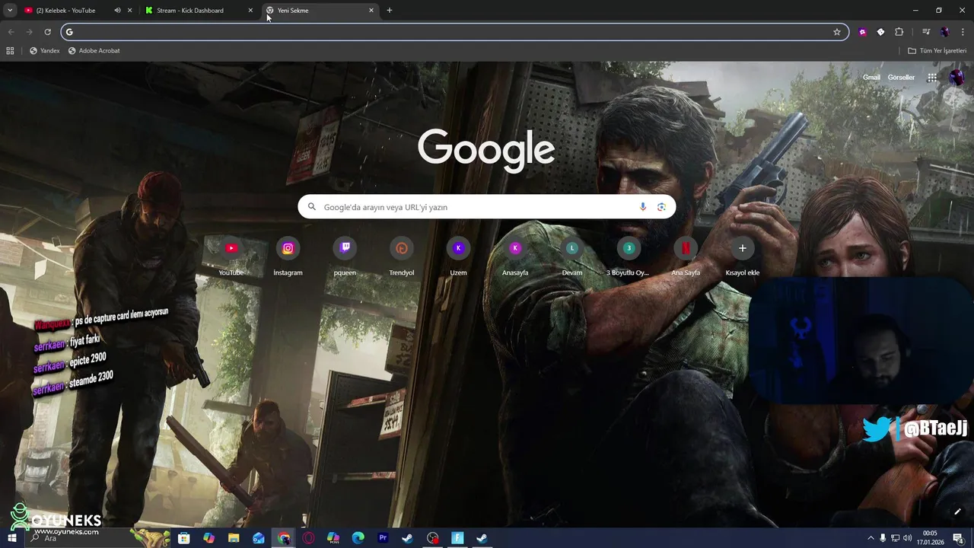This screenshot has width=974, height=548.
Task: Go back with the back arrow
Action: coord(11,32)
